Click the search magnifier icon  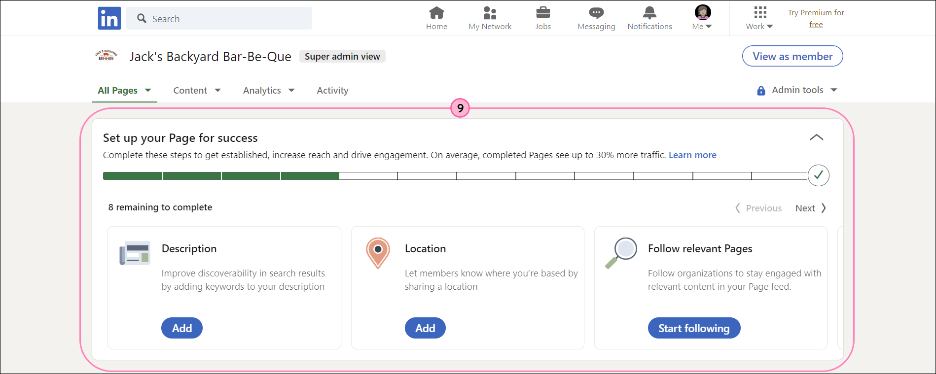(142, 18)
